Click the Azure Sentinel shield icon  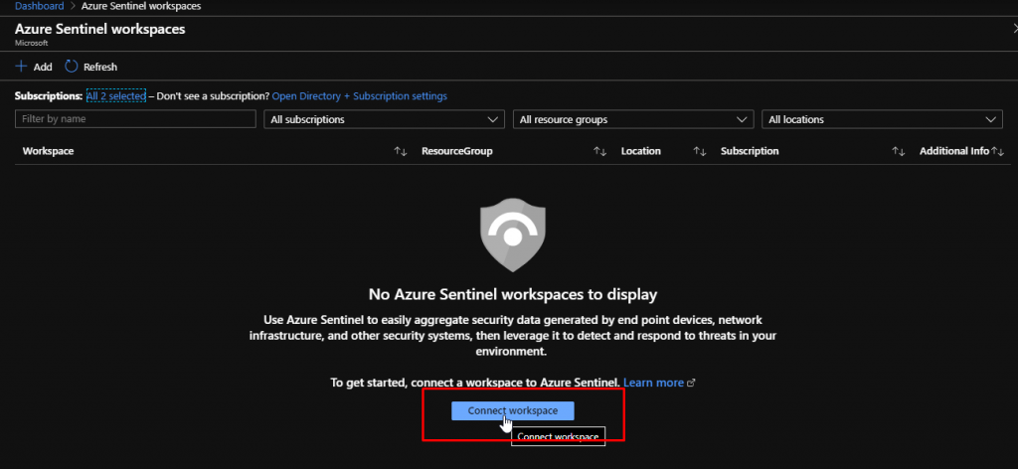click(513, 232)
